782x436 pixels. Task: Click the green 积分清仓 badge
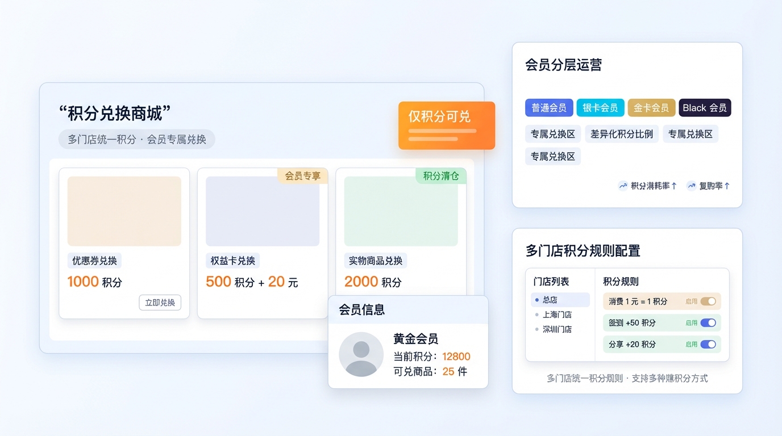pos(440,176)
